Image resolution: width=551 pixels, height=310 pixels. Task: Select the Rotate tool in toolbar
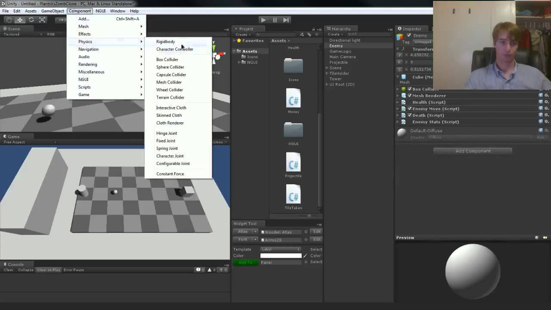click(x=31, y=20)
